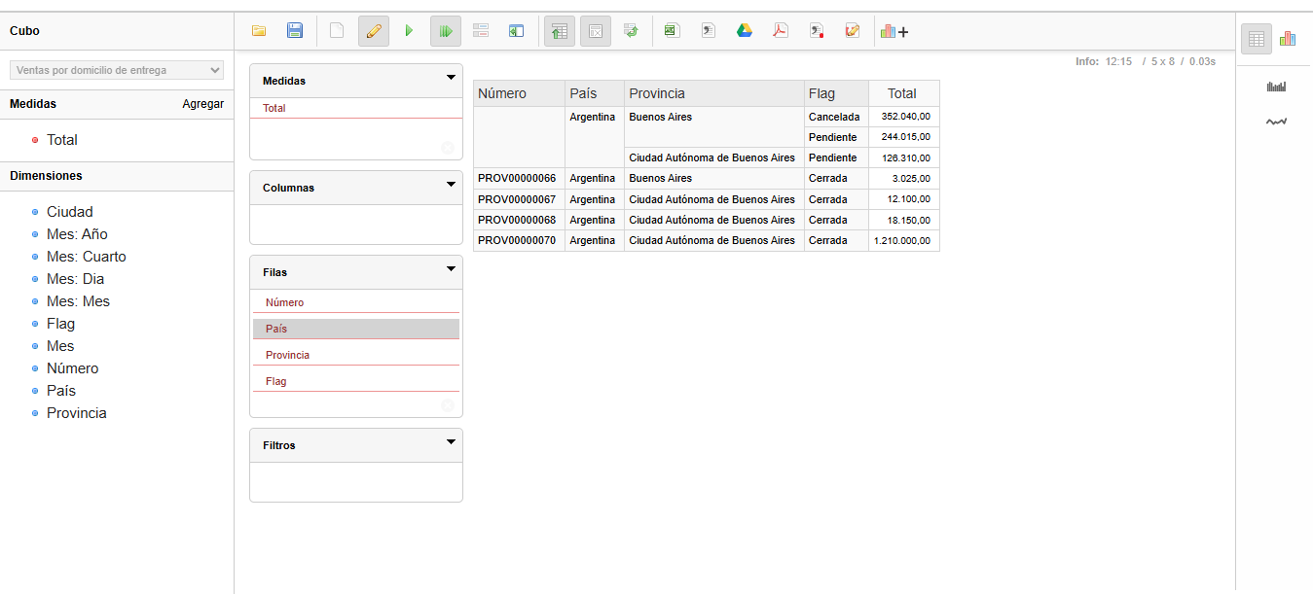Select the bar sparkline icon
The width and height of the screenshot is (1313, 594).
(x=1276, y=87)
